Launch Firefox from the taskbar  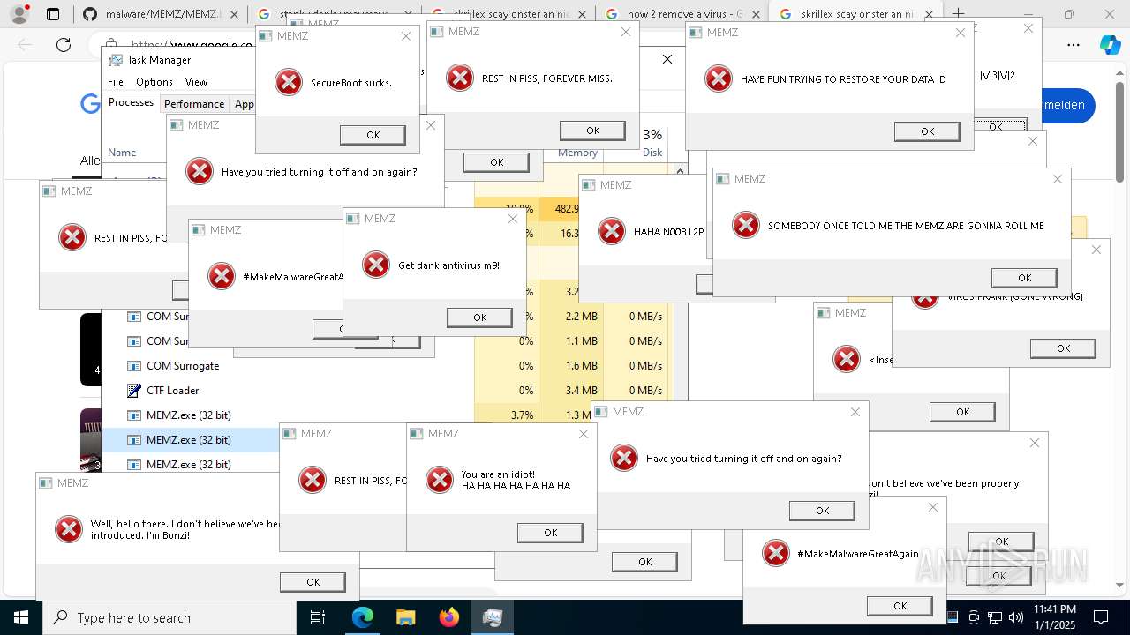pyautogui.click(x=448, y=617)
